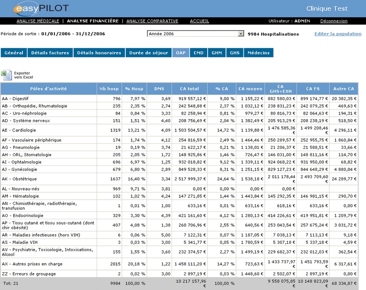Viewport: 366px width, 290px height.
Task: Sort by CA total column header
Action: [x=189, y=89]
